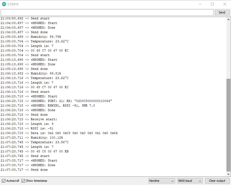Click the scrollbar down arrow
231x185 pixels.
tap(229, 174)
